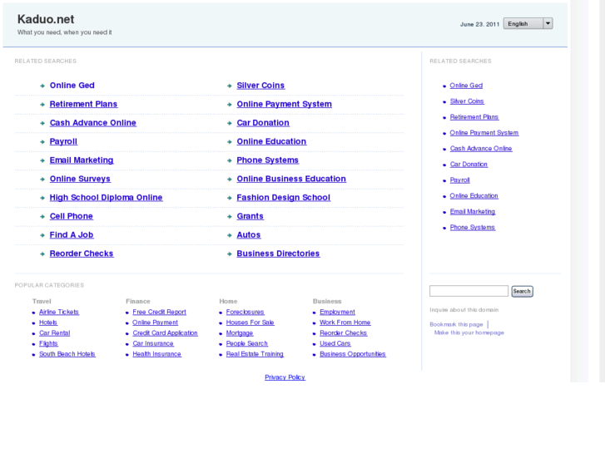The width and height of the screenshot is (605, 453).
Task: Click Make this your homepage
Action: 469,332
